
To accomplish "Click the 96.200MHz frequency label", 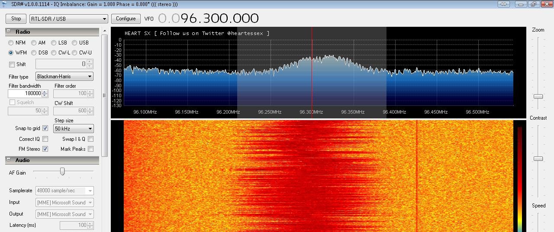I will point(228,112).
